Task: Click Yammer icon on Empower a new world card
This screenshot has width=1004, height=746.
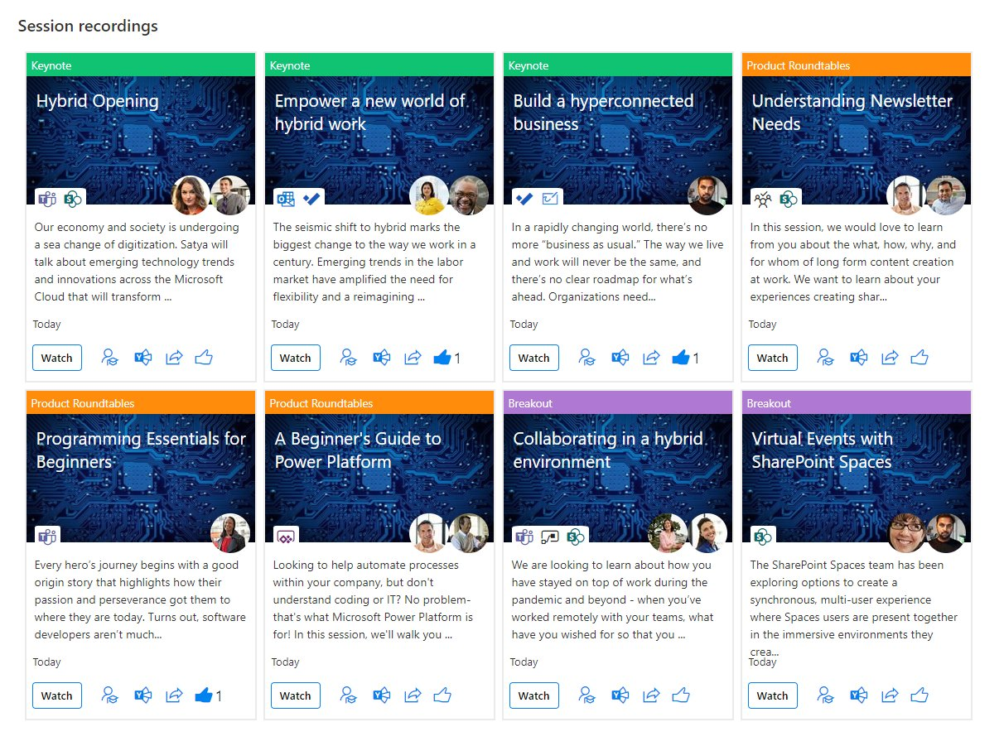Action: 382,358
